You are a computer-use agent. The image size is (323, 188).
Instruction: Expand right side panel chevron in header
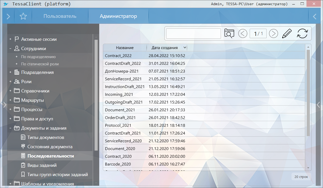click(x=315, y=17)
